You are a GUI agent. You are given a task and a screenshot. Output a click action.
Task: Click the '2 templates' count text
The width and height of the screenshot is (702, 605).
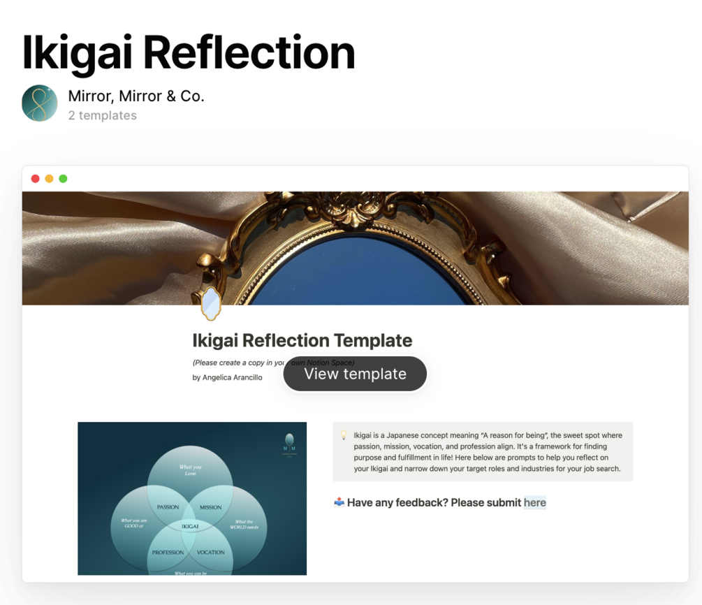[x=103, y=115]
